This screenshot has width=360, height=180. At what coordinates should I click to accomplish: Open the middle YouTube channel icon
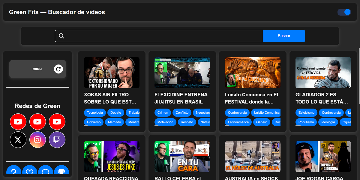tap(37, 121)
